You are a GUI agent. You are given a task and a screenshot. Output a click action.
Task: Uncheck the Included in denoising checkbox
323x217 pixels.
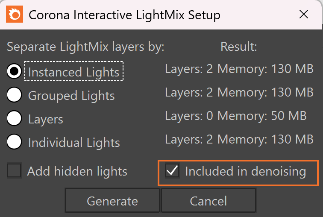173,171
